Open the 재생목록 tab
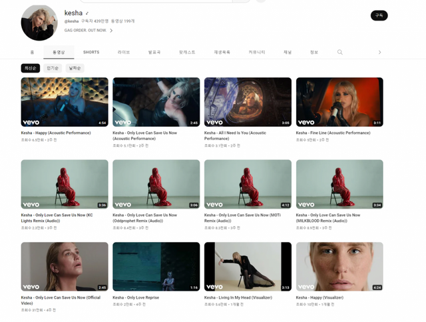 coord(222,52)
